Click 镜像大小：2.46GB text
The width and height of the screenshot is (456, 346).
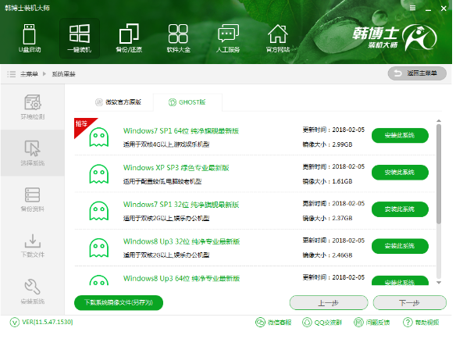coord(327,255)
